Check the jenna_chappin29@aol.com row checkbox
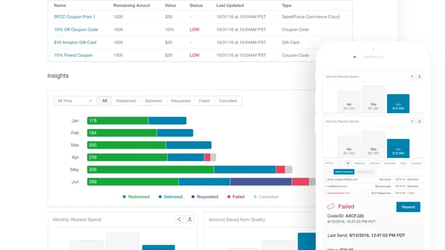This screenshot has width=445, height=250. click(x=325, y=180)
